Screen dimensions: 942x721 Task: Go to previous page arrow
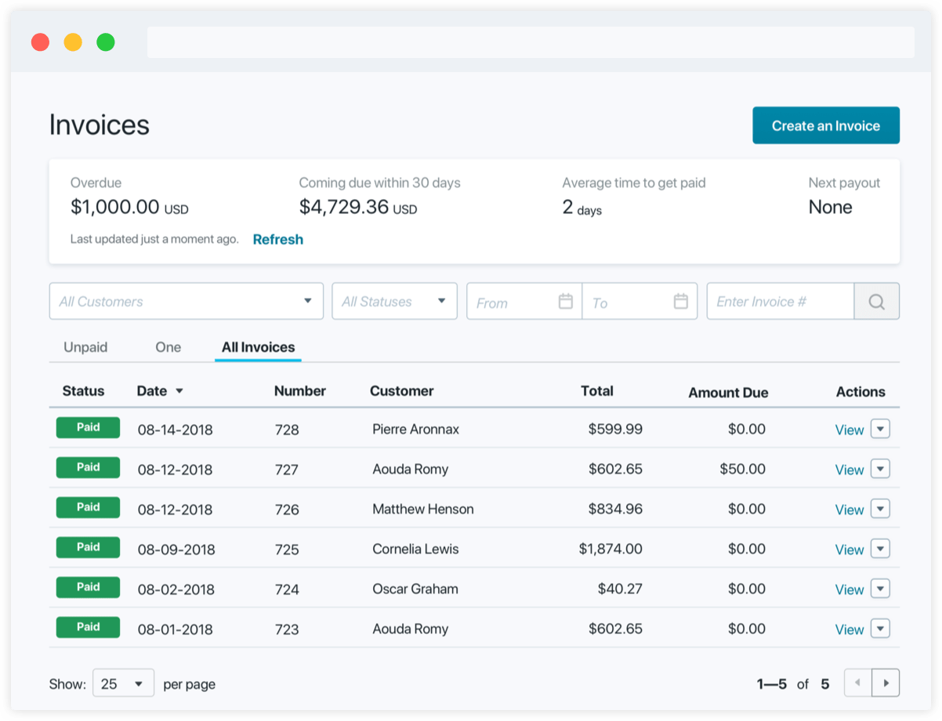pyautogui.click(x=858, y=683)
